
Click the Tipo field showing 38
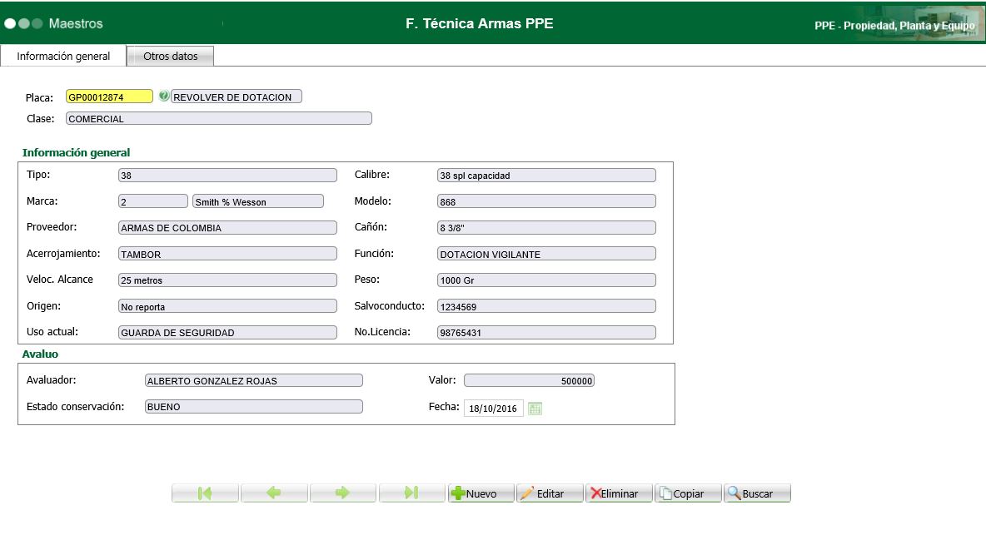click(x=227, y=176)
